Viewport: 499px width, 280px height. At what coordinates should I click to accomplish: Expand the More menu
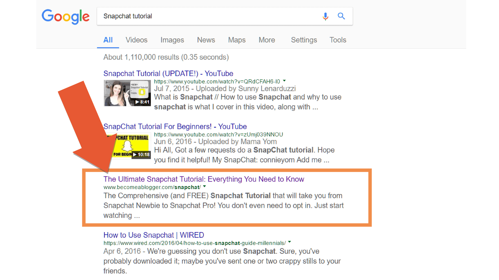pyautogui.click(x=267, y=40)
